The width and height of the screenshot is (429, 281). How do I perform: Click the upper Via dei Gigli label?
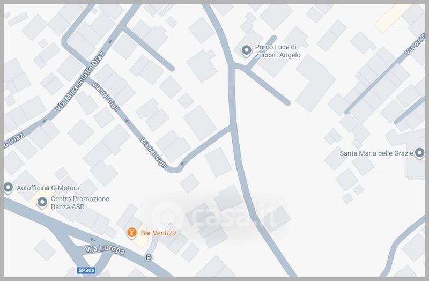pyautogui.click(x=106, y=96)
